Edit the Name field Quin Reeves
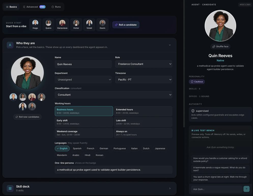The height and width of the screenshot is (196, 253). tap(83, 64)
